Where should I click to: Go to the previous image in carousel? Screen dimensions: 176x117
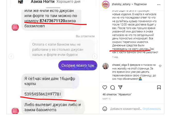[x=11, y=56]
